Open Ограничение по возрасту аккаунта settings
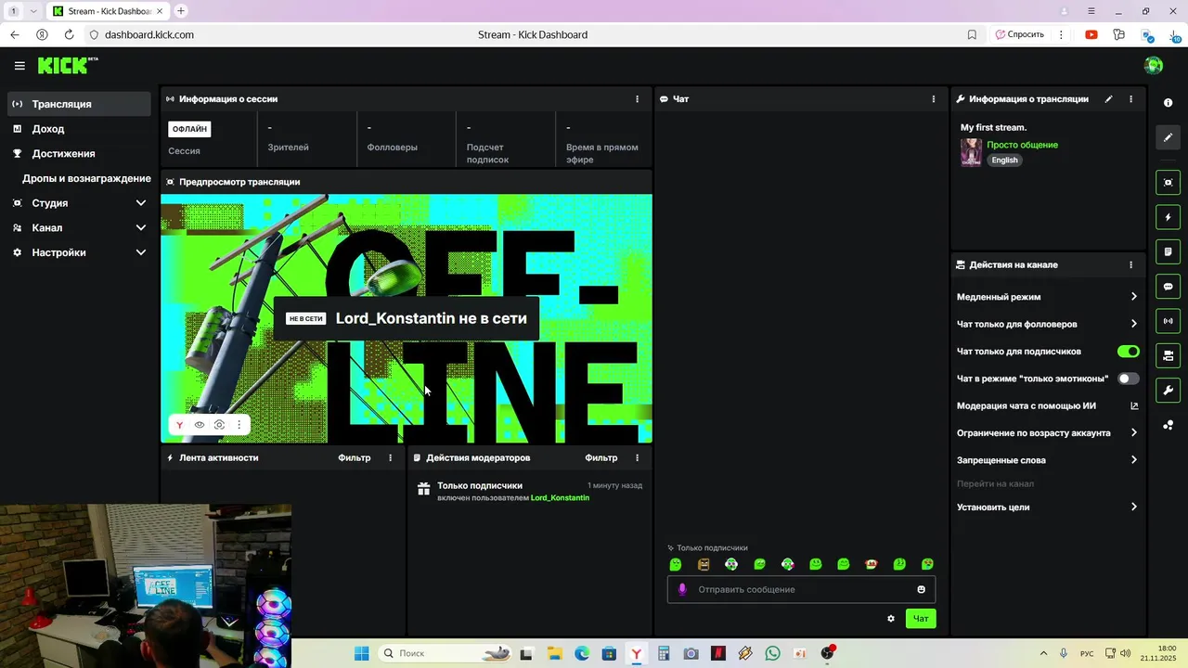This screenshot has height=668, width=1188. [1047, 433]
